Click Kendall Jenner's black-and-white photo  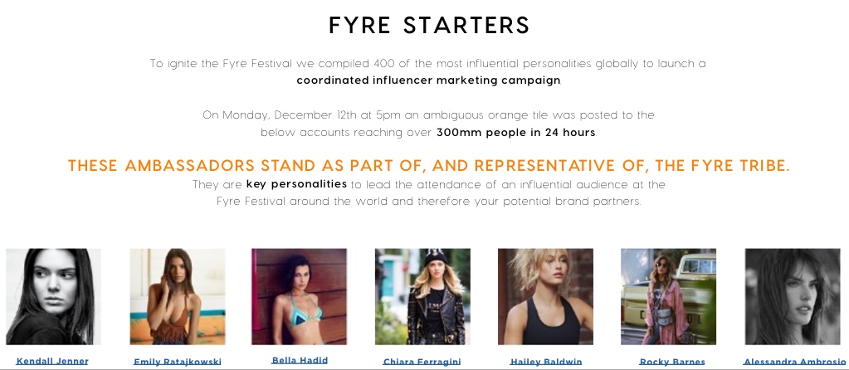(53, 296)
